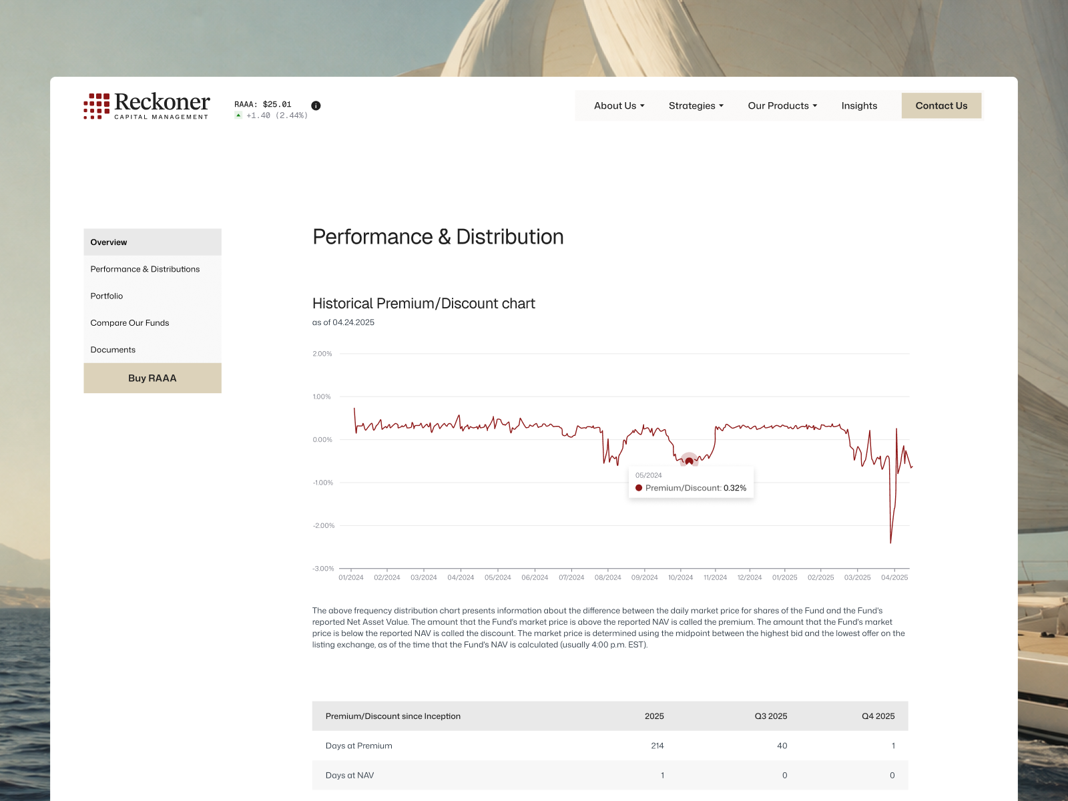Click the Q3 2025 column header

click(x=771, y=716)
